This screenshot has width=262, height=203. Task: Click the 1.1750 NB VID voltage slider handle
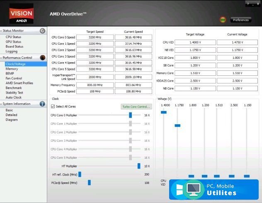tap(177, 126)
